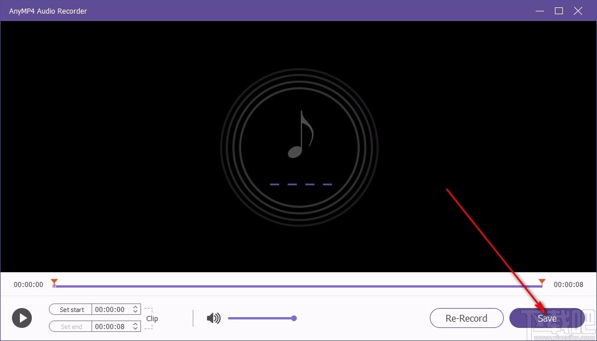Click the 00:00:00 elapsed time label

click(27, 284)
